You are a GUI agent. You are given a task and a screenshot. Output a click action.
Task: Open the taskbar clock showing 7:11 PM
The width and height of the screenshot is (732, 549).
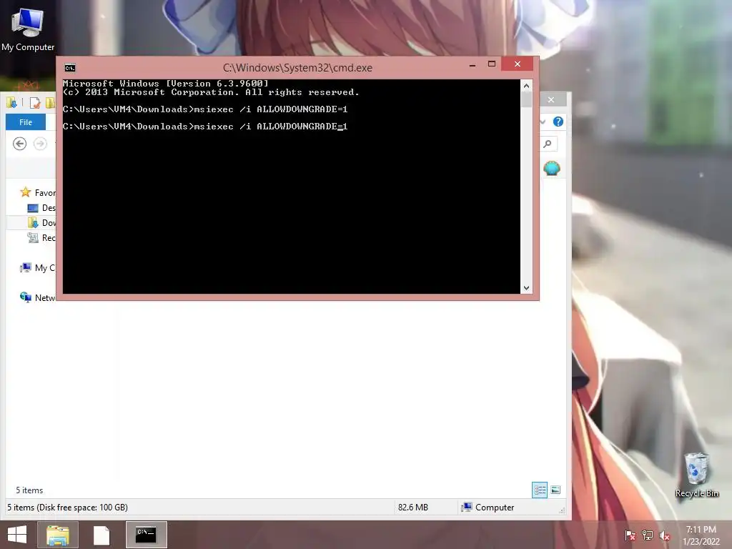pos(701,535)
